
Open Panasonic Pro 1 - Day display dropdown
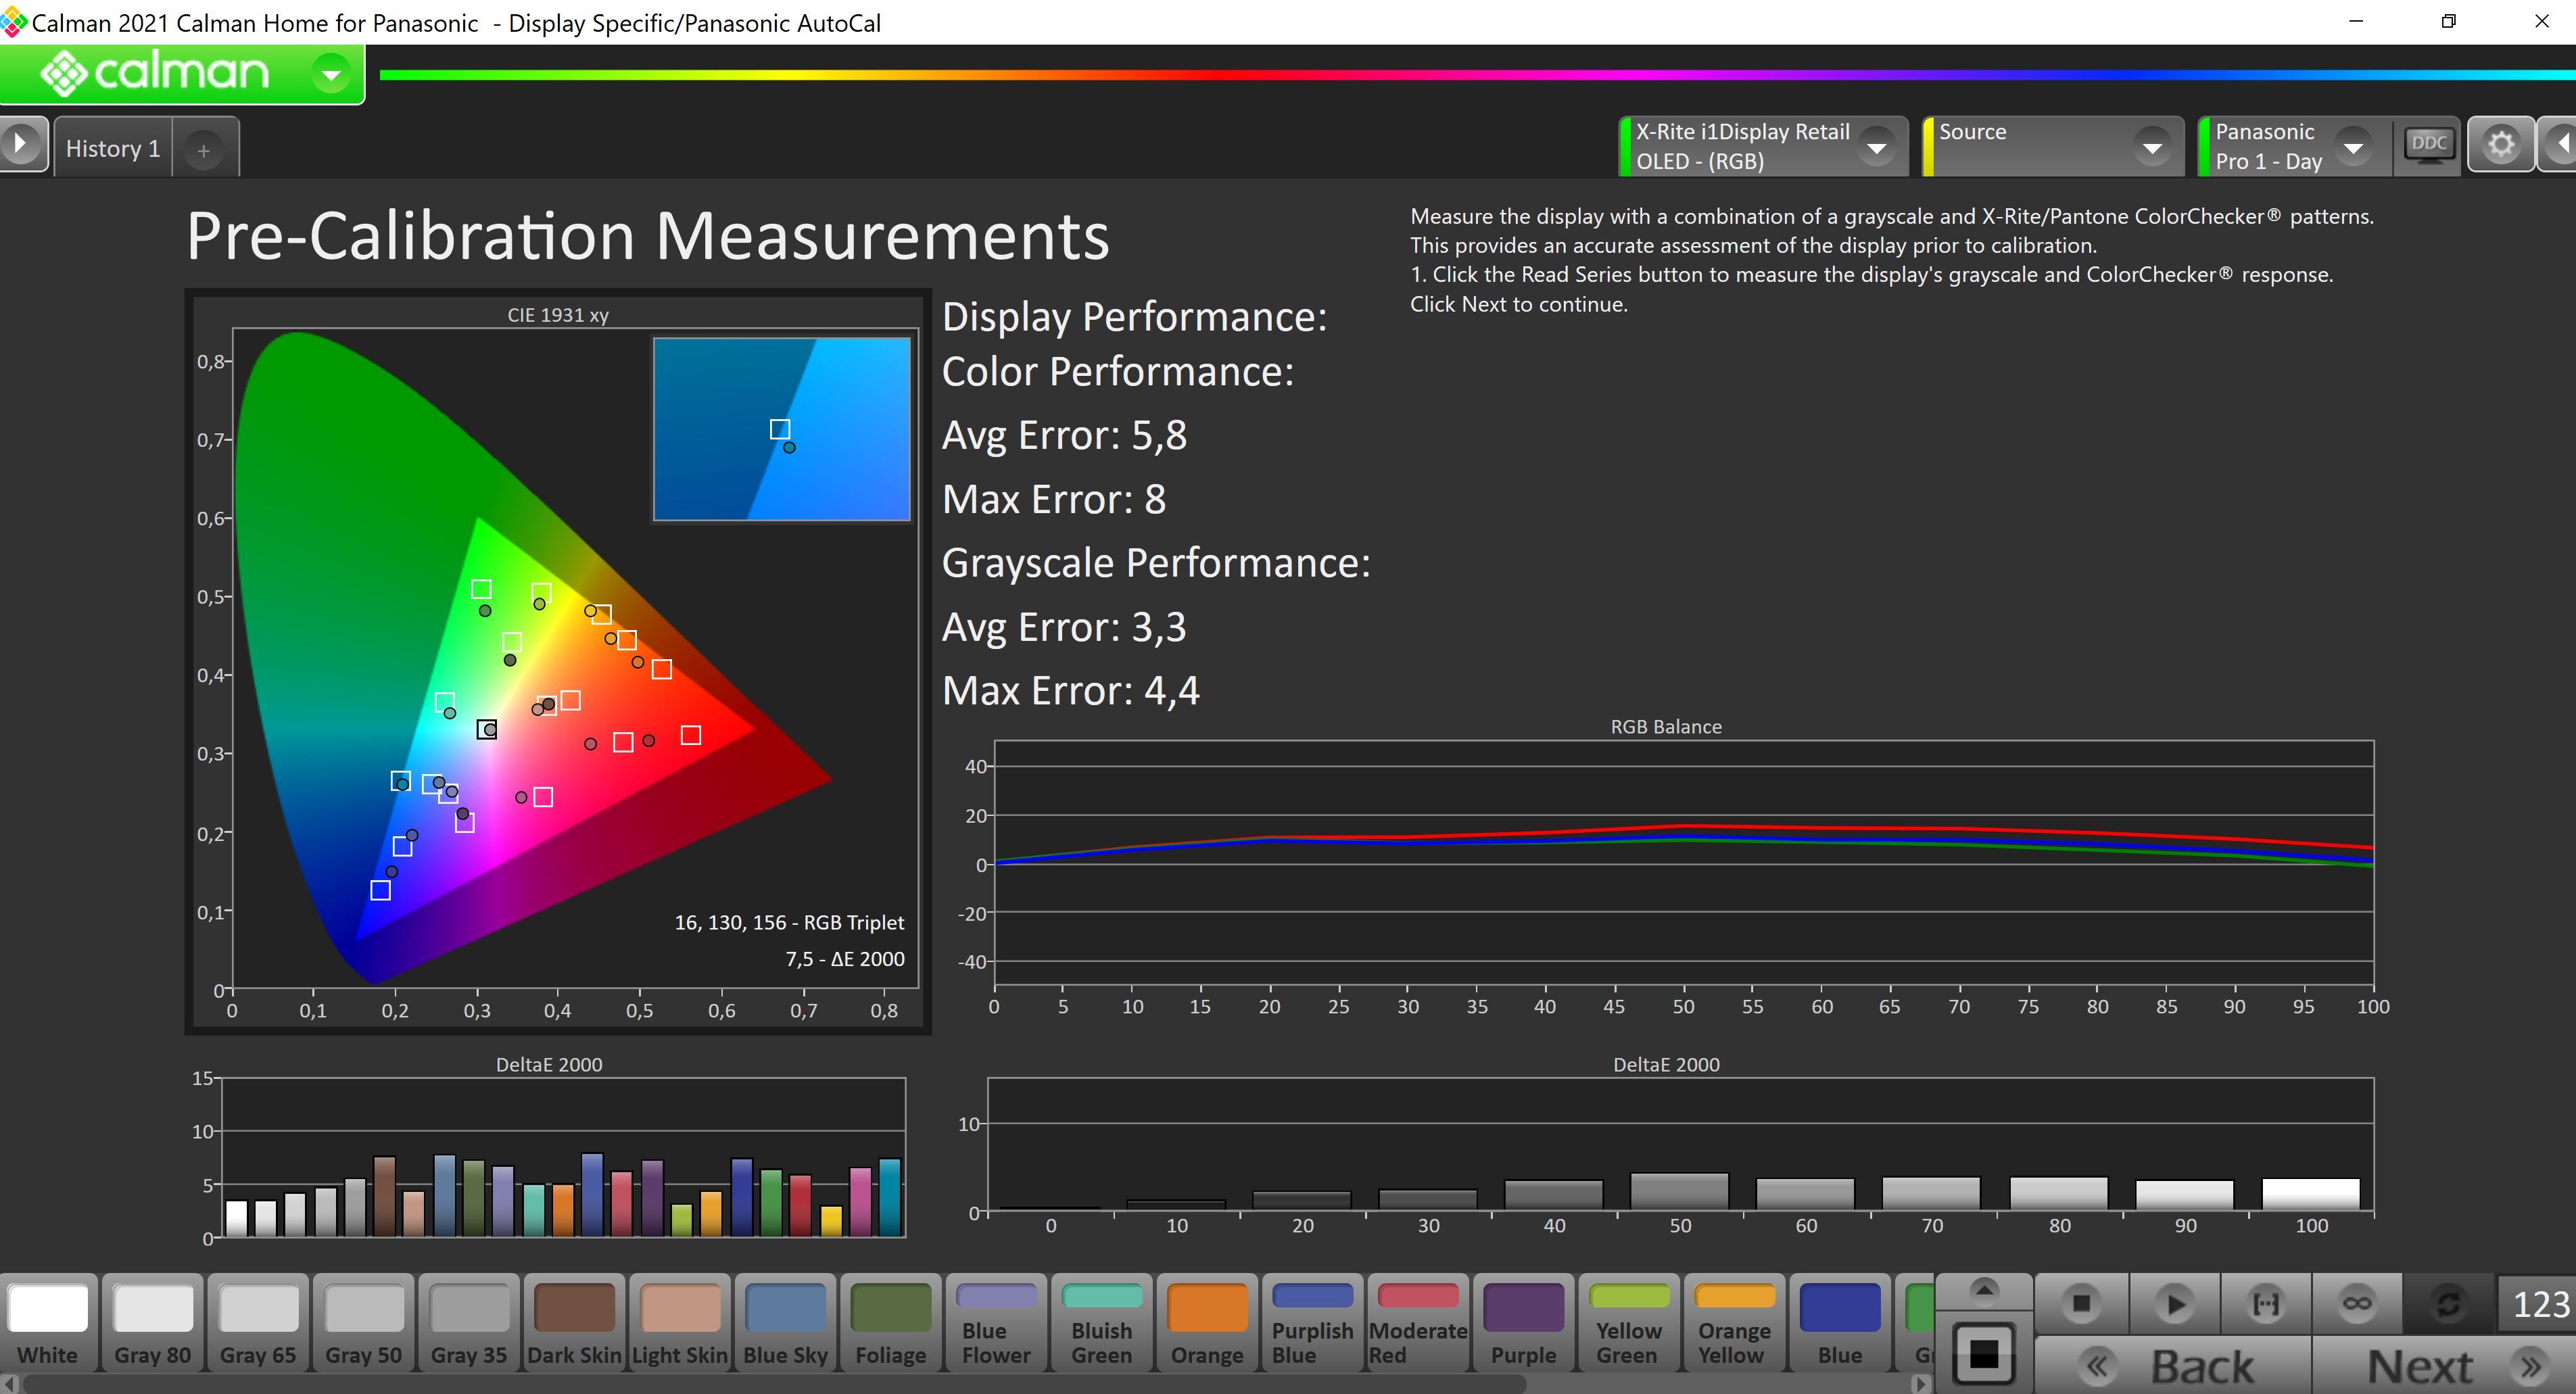tap(2353, 148)
